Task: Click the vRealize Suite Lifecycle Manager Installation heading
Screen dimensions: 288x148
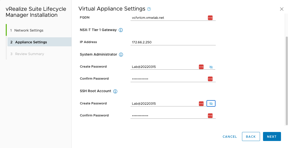Action: point(36,12)
